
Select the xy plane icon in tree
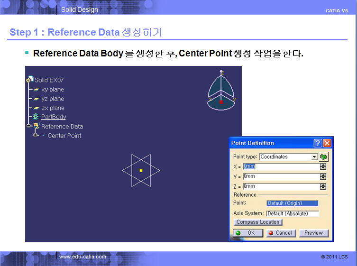(x=36, y=90)
